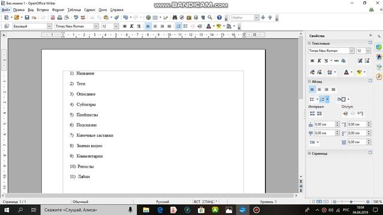
Task: Pick font color in formatting toolbar
Action: [x=209, y=26]
